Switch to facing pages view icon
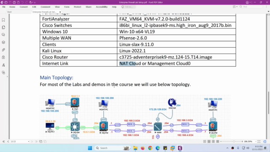This screenshot has width=270, height=152. 213,141
